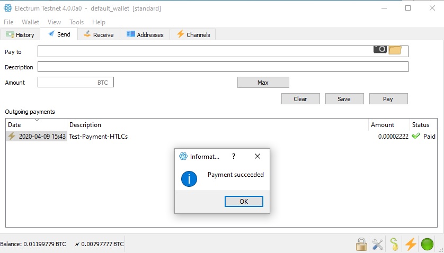This screenshot has width=444, height=253.
Task: Click the Status column header
Action: pos(423,125)
